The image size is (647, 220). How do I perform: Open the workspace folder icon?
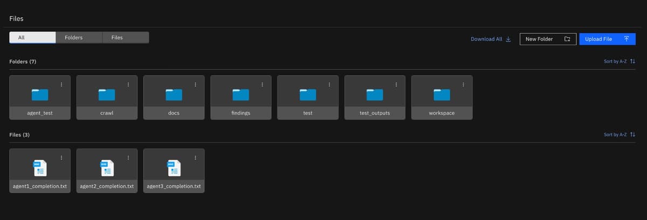(442, 95)
